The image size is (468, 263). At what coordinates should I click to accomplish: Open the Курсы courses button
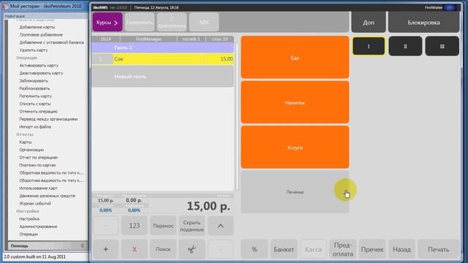pyautogui.click(x=107, y=22)
